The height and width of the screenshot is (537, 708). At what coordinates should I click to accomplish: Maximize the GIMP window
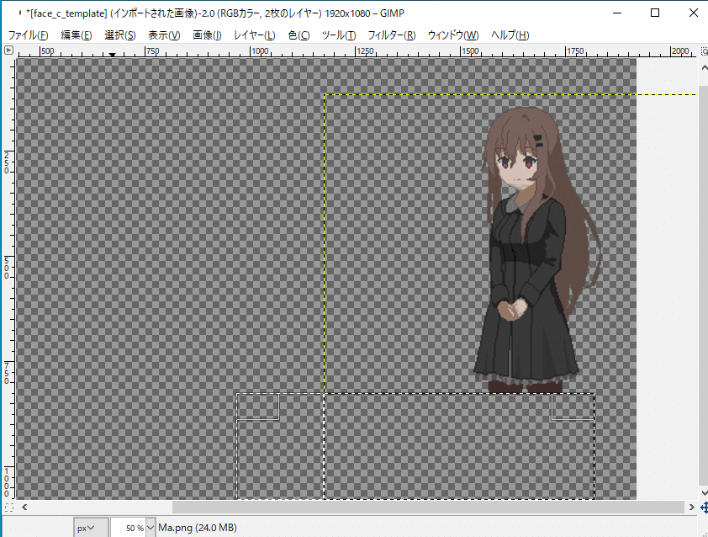coord(655,13)
